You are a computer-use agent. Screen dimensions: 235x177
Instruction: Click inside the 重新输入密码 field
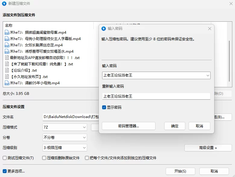(x=156, y=96)
